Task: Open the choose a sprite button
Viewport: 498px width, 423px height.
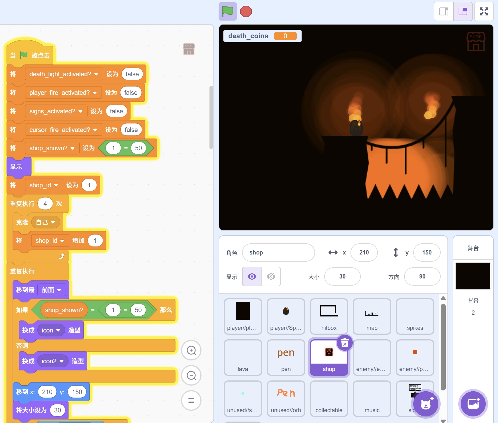Action: coord(426,404)
